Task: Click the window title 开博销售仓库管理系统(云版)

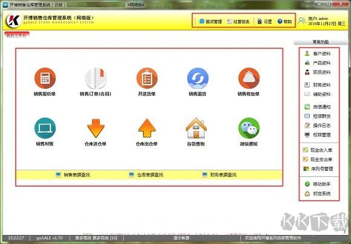Action: pyautogui.click(x=38, y=5)
